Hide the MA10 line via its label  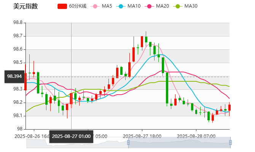point(134,6)
